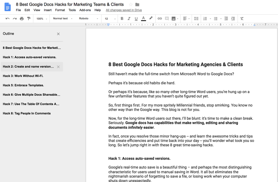Apply a numbered list

(x=205, y=18)
